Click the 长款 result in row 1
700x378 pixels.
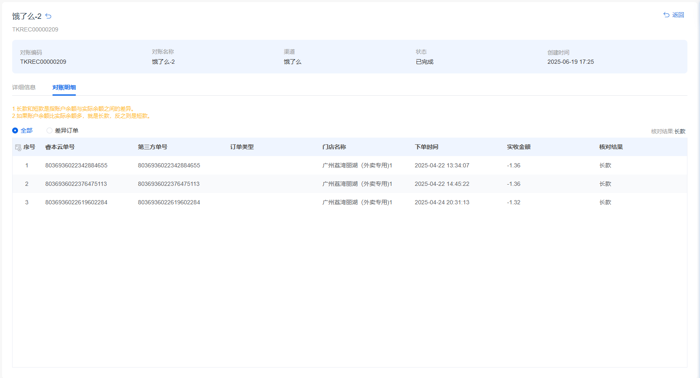[x=605, y=165]
